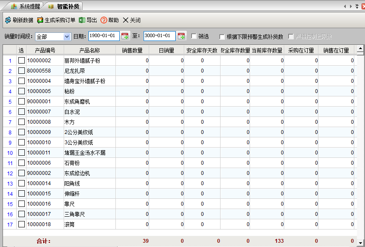Click the 智能补货 tab icon
The height and width of the screenshot is (247, 365).
tap(51, 6)
